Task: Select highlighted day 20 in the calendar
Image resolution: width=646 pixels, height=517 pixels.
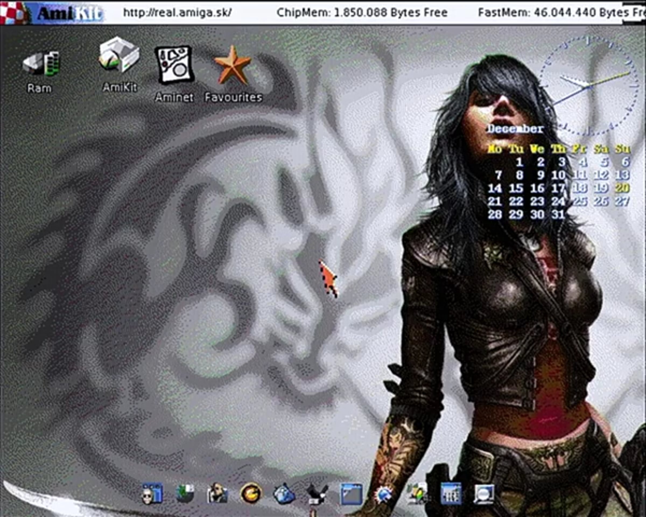Action: [622, 188]
